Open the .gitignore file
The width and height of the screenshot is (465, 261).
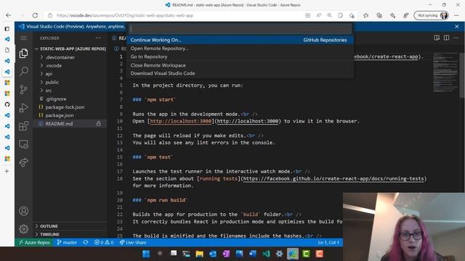[x=70, y=99]
